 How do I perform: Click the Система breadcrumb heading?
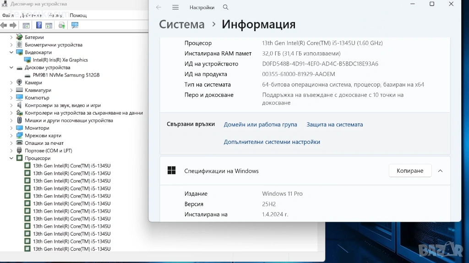(181, 24)
